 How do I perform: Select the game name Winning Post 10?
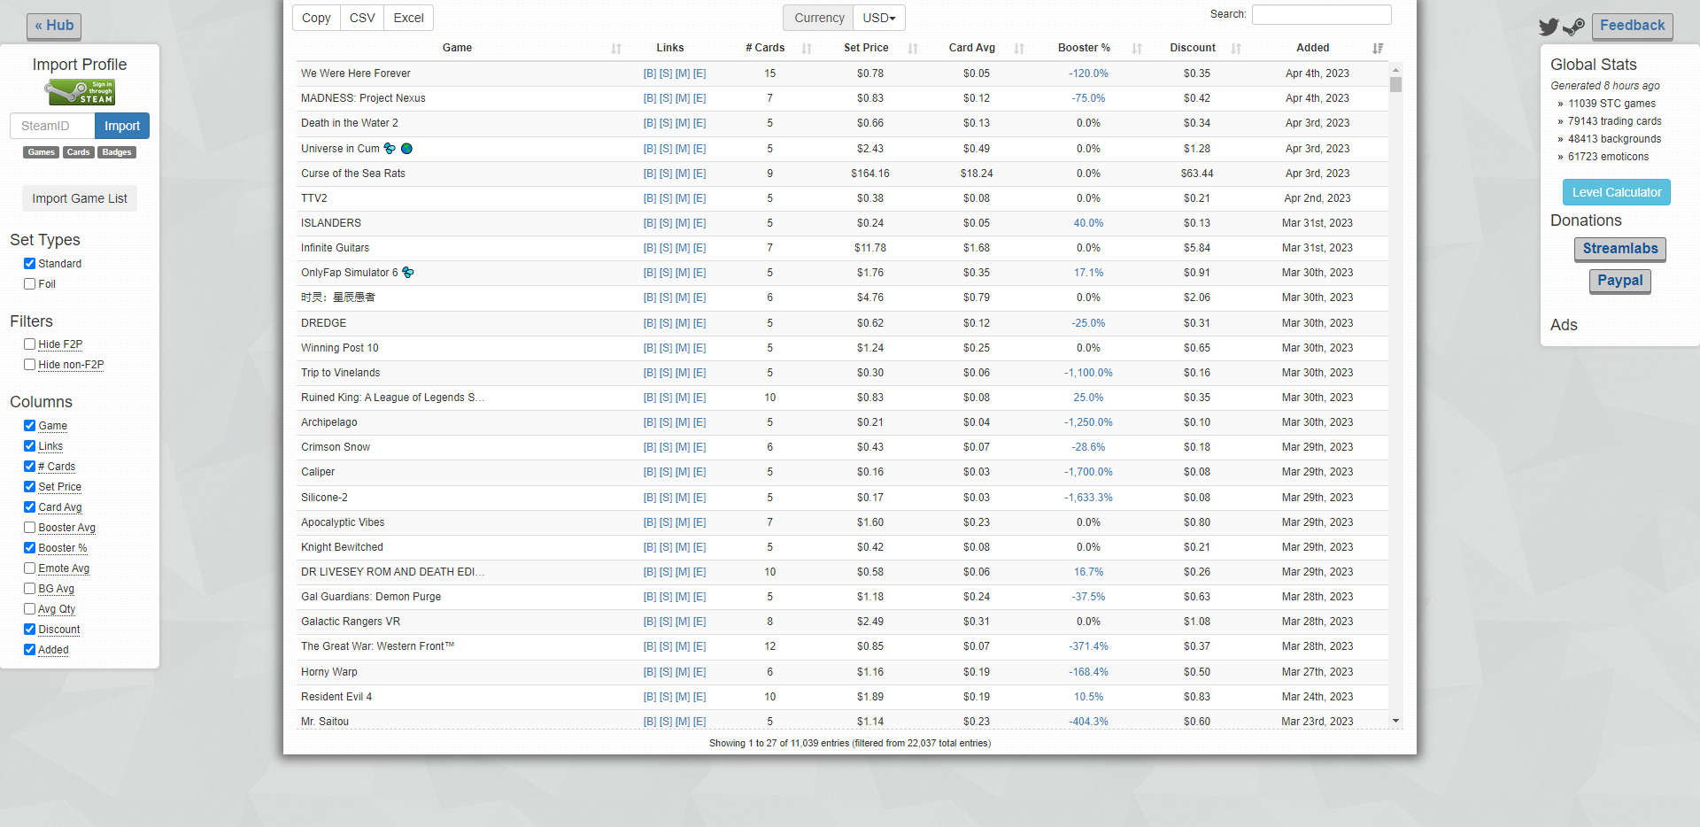pos(340,348)
